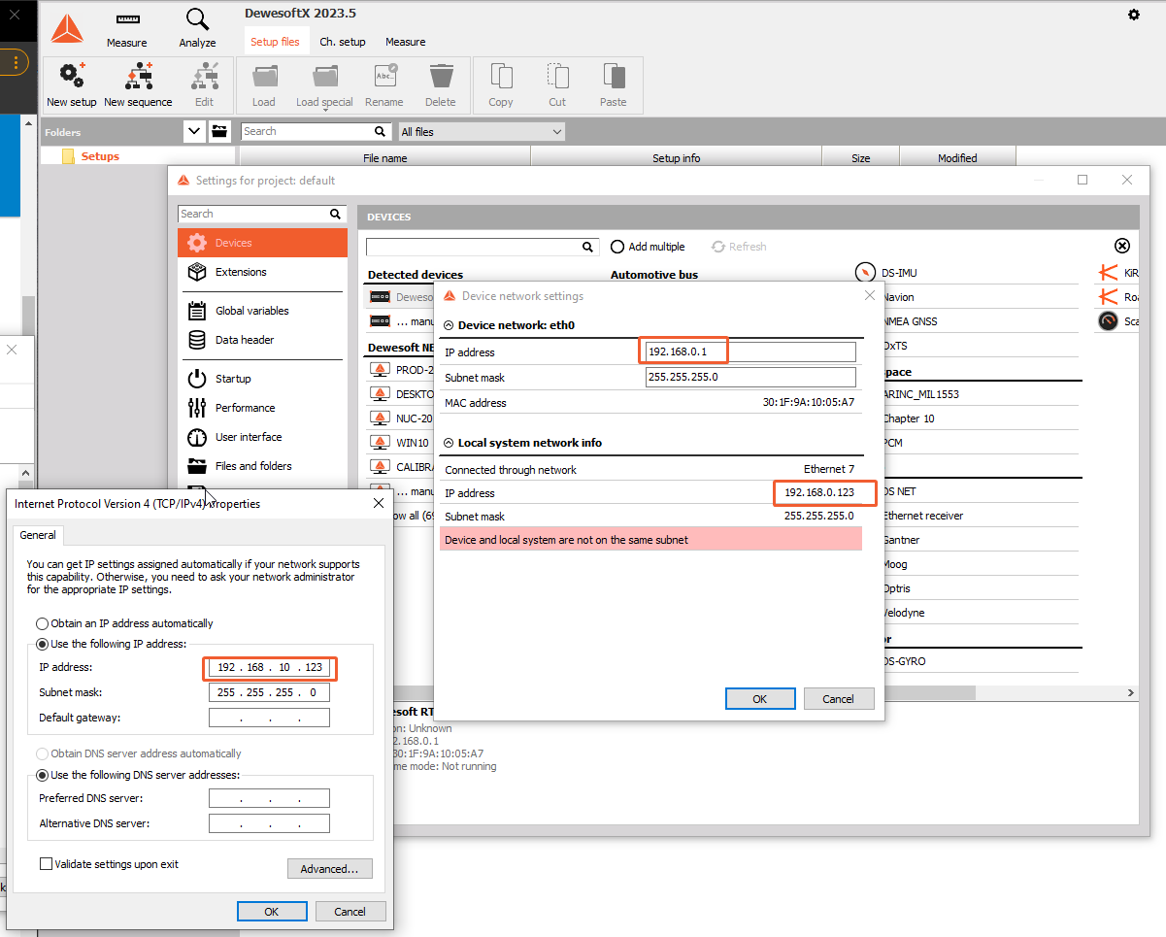The image size is (1166, 937).
Task: Select Setups folder in tree
Action: coord(100,156)
